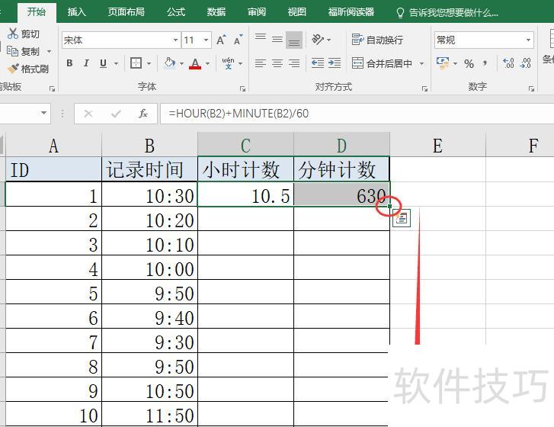Open Page Layout (页面布局) tab
Image resolution: width=554 pixels, height=427 pixels.
pos(126,12)
